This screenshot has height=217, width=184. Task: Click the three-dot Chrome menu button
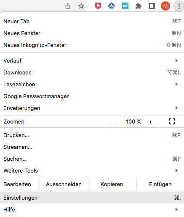pyautogui.click(x=179, y=6)
